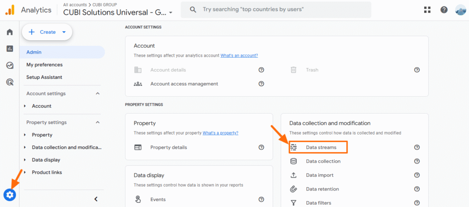Viewport: 469px width, 207px height.
Task: Click the help icon next to Data retention
Action: 417,189
